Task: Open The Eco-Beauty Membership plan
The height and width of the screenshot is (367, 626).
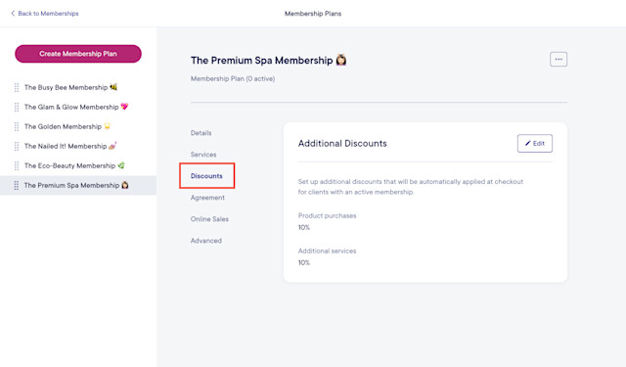Action: 74,165
